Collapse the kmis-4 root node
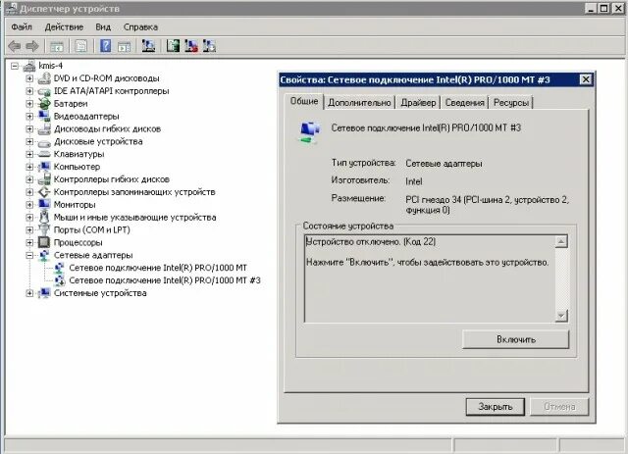 click(x=15, y=66)
